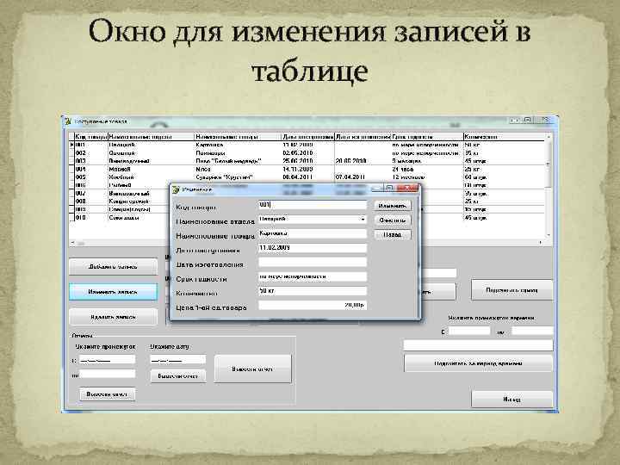Click the Назад button in the dialog
The image size is (620, 465).
click(x=393, y=234)
